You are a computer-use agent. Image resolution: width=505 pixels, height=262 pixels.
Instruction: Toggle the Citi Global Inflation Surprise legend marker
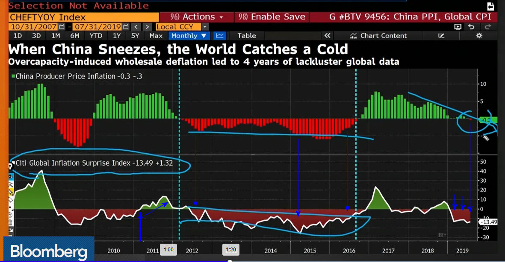coord(14,162)
